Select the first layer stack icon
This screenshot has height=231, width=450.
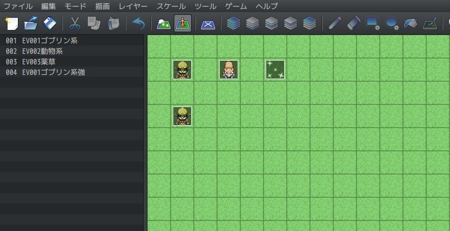click(x=233, y=24)
